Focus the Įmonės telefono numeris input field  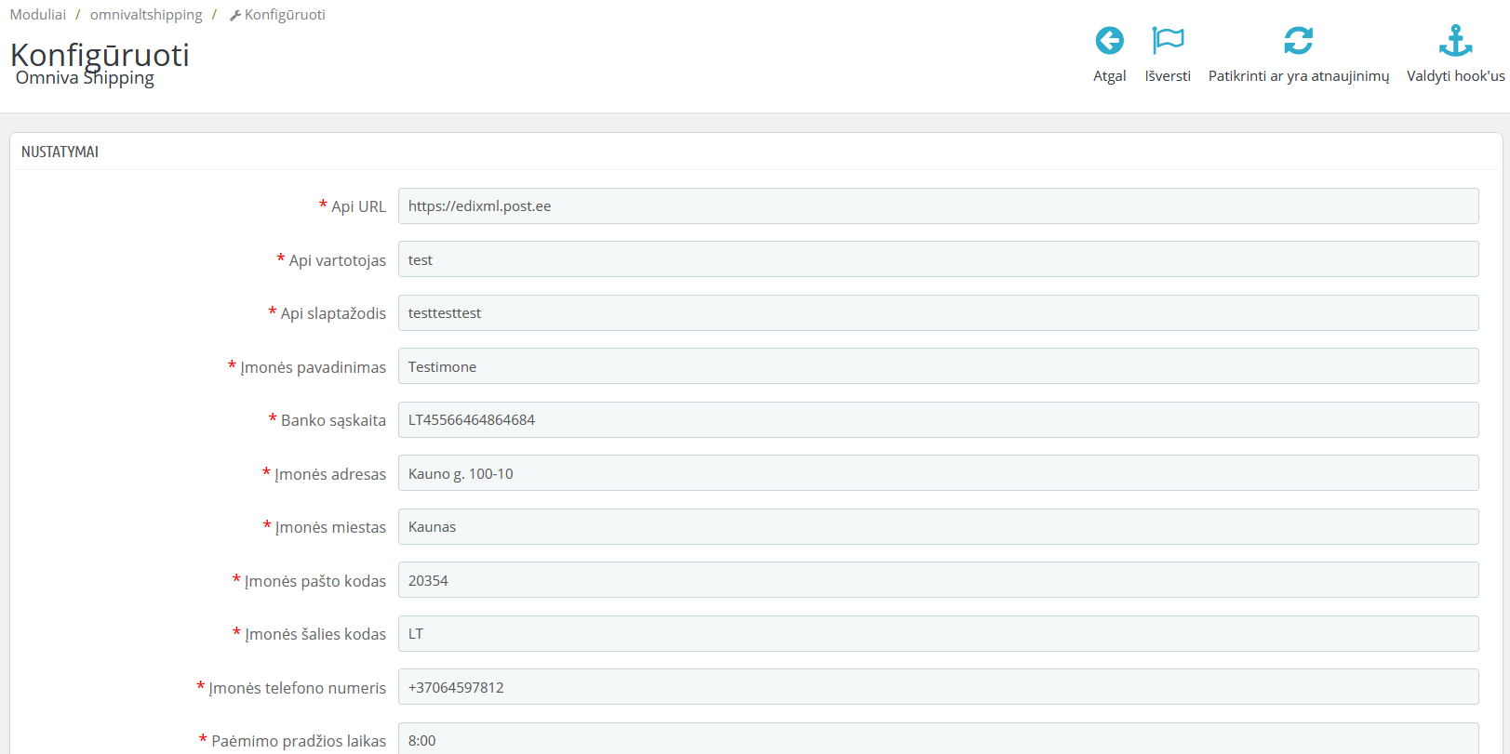coord(938,687)
